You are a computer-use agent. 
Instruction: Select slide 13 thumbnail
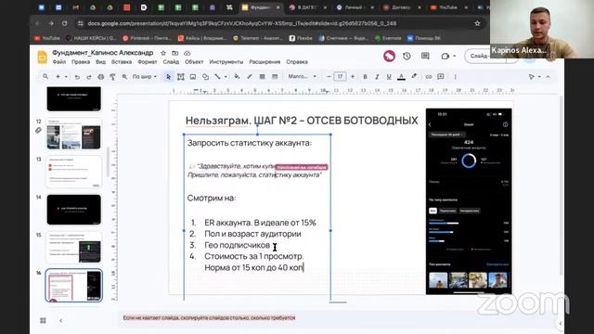point(74,172)
